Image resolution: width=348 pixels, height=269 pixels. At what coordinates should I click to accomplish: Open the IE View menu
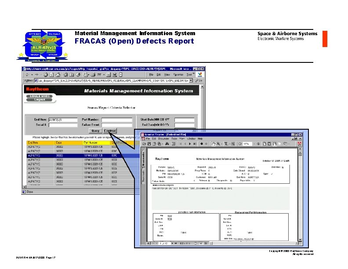coord(167,75)
